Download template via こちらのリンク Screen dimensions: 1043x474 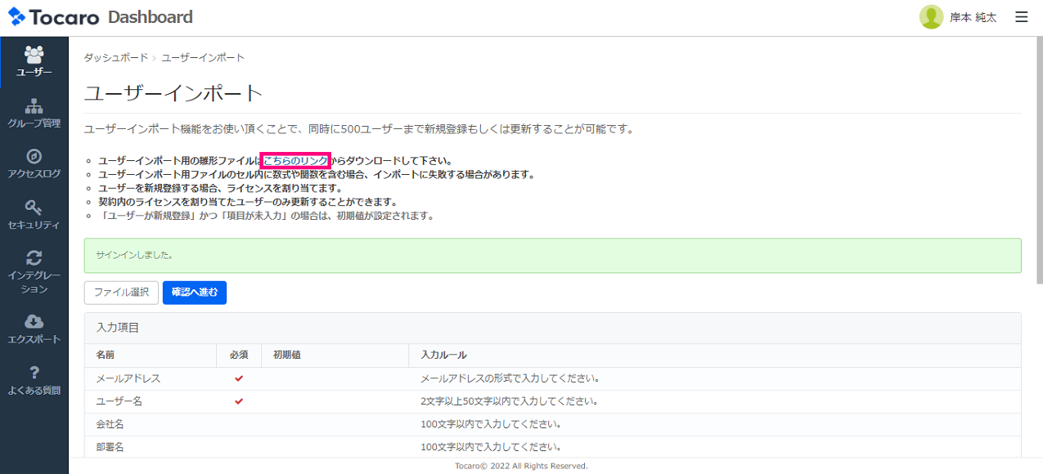(x=294, y=161)
